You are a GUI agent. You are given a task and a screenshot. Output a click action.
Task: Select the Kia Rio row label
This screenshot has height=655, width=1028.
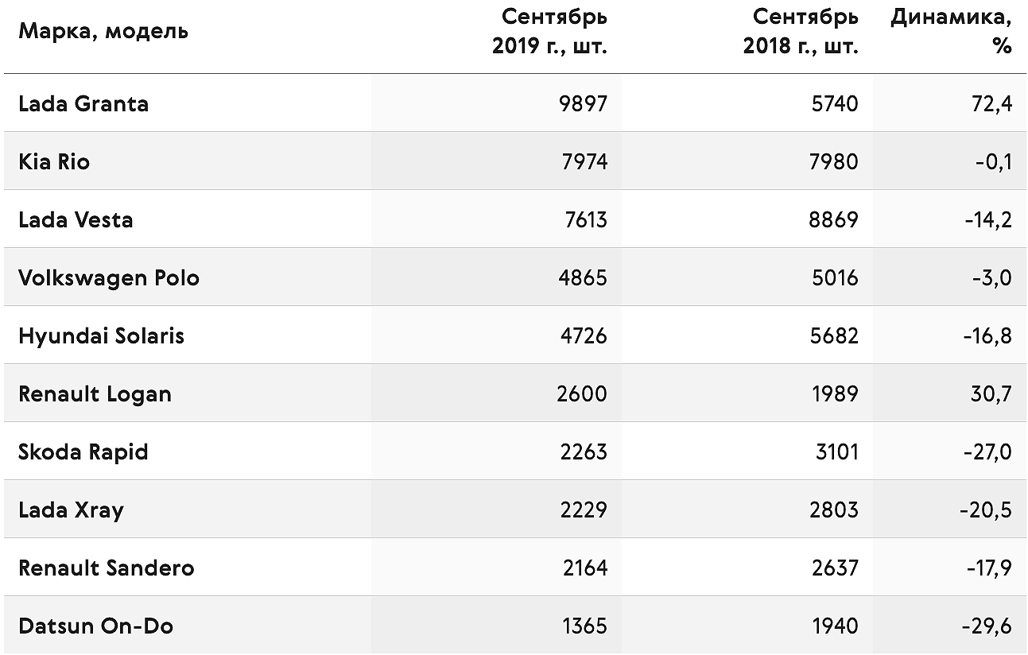(54, 161)
